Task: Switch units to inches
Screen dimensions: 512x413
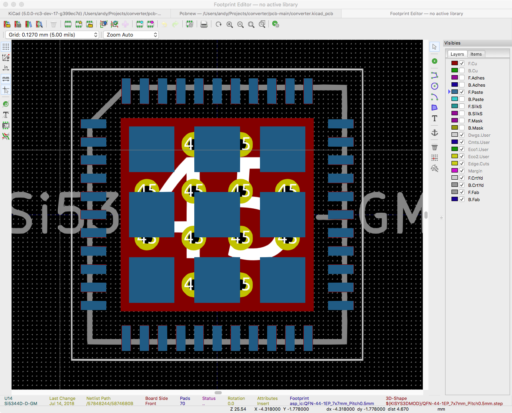Action: click(6, 68)
